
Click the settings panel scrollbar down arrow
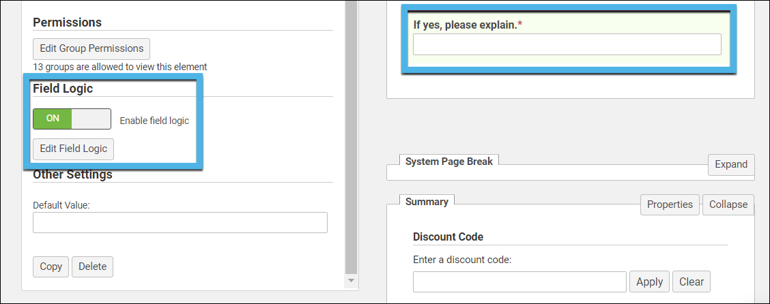351,280
